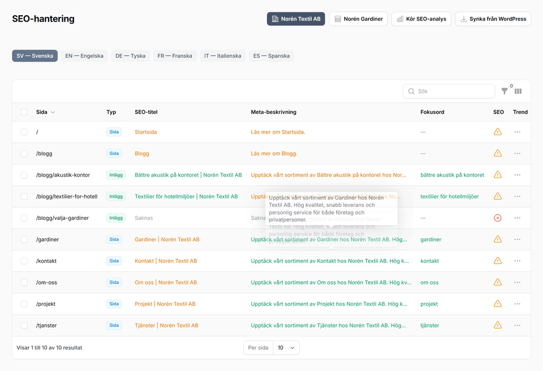
Task: Open the table filter funnel icon
Action: [x=504, y=91]
